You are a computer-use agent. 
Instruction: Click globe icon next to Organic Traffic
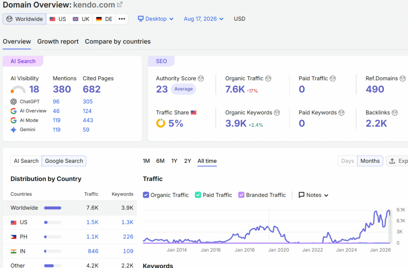click(268, 79)
